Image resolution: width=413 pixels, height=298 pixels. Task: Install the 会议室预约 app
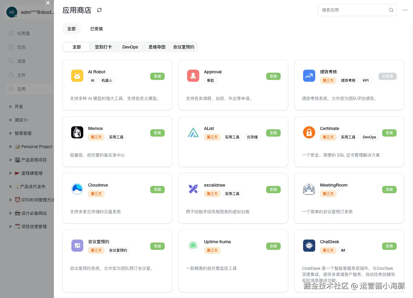[157, 246]
